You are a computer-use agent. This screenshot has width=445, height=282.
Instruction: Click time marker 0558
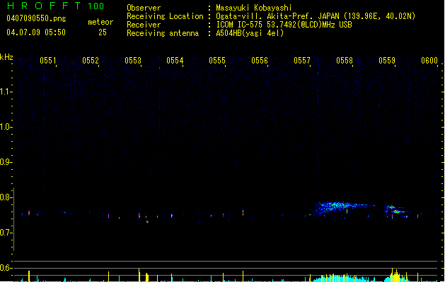click(x=345, y=61)
